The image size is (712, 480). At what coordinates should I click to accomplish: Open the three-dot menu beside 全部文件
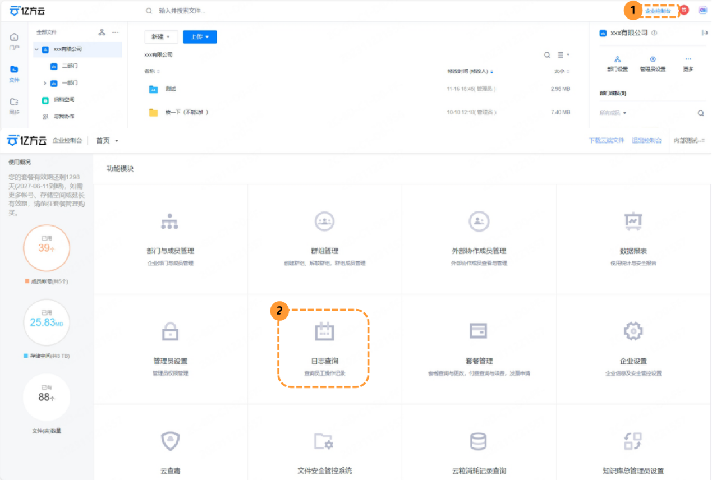click(115, 33)
